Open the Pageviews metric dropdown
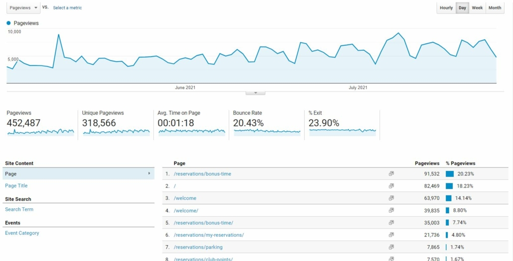Viewport: 513px width, 261px height. point(23,8)
